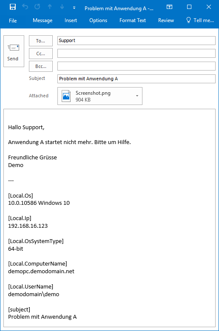Click into the Subject text field
219x331 pixels.
137,79
